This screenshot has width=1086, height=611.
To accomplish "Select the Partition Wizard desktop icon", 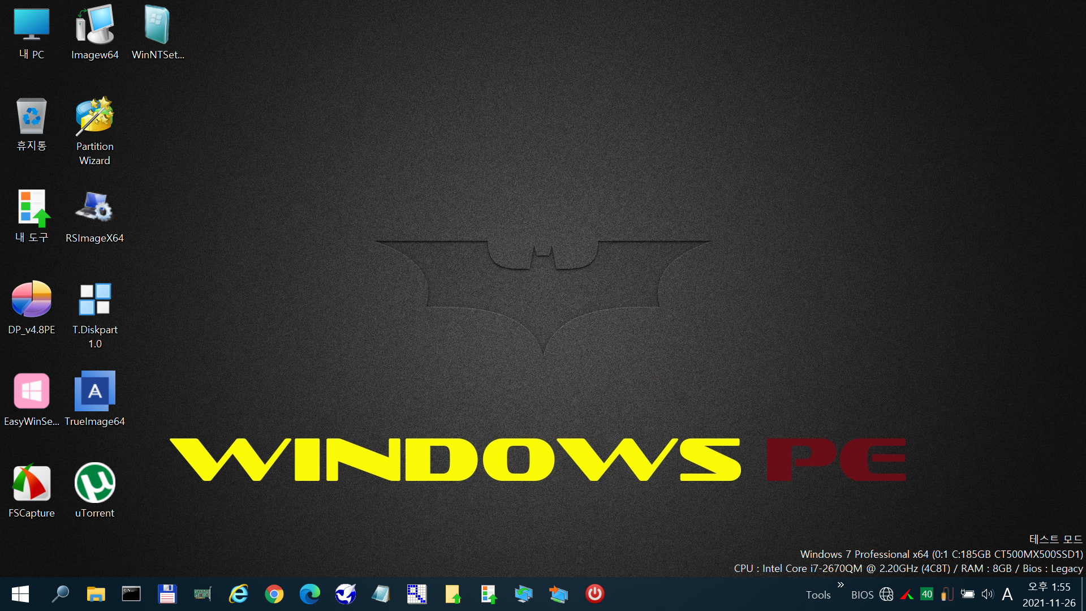I will coord(94,131).
